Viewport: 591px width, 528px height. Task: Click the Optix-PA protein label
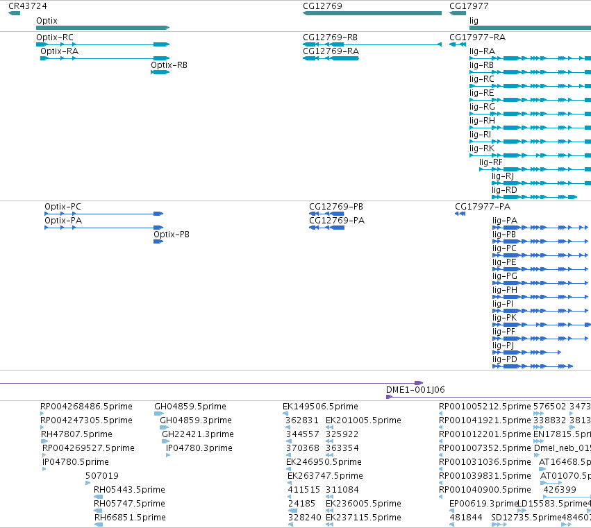pos(63,221)
